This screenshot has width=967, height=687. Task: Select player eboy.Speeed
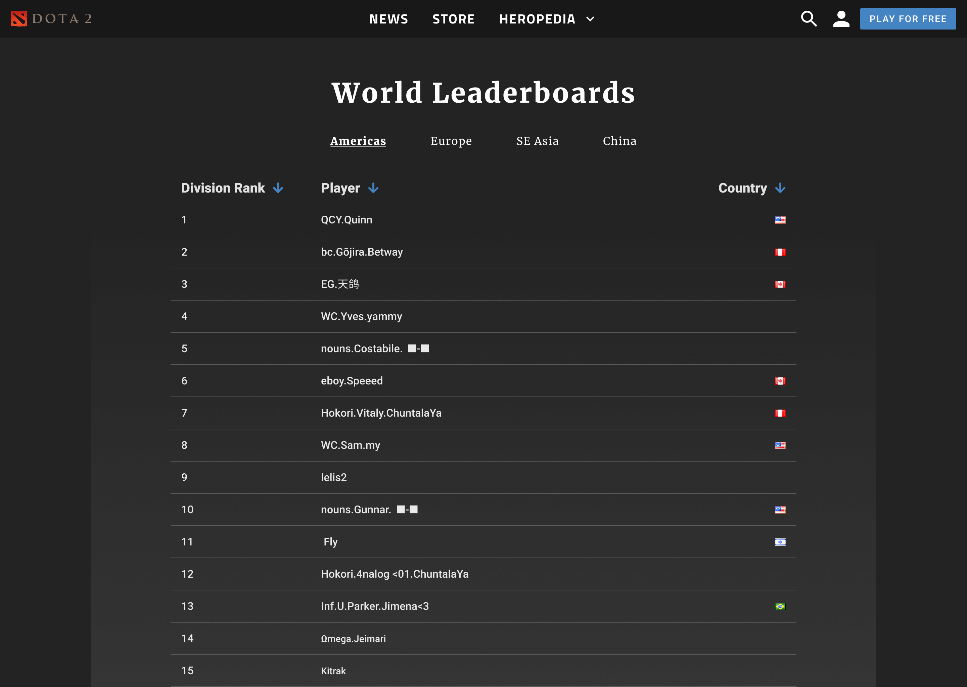point(352,381)
